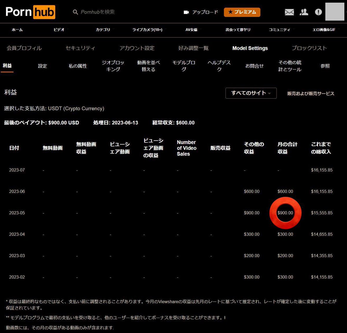347x333 pixels.
Task: Click the プレミアム button
Action: click(242, 12)
